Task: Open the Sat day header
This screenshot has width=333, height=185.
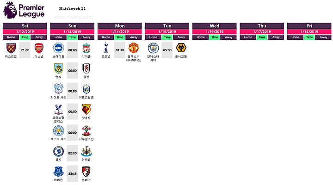Action: pos(25,26)
